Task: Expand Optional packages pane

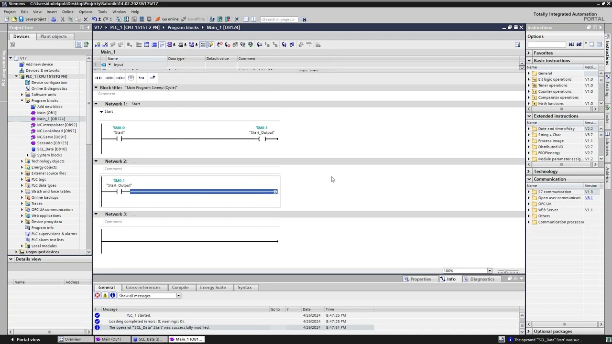Action: pyautogui.click(x=529, y=332)
